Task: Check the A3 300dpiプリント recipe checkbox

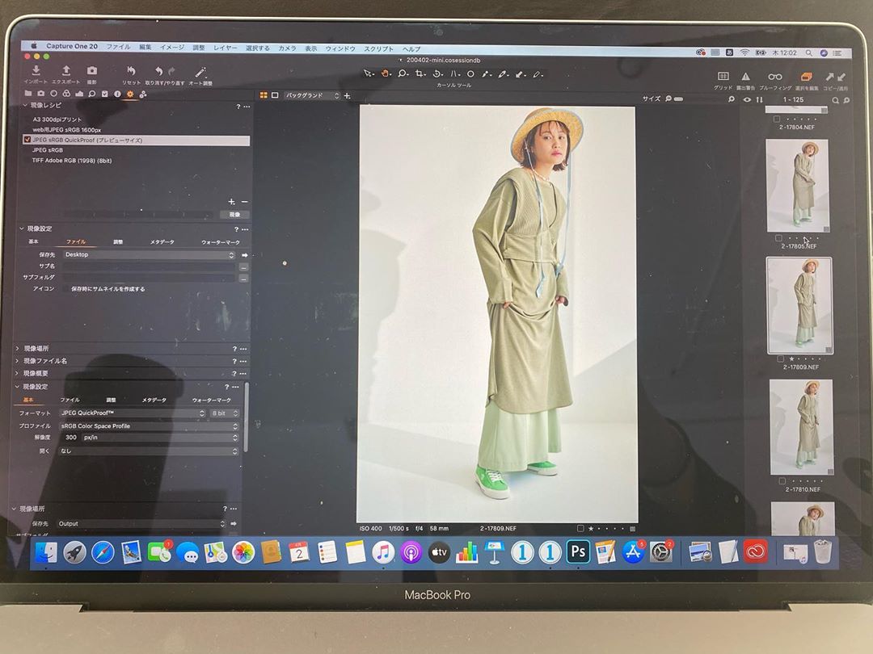Action: coord(27,119)
